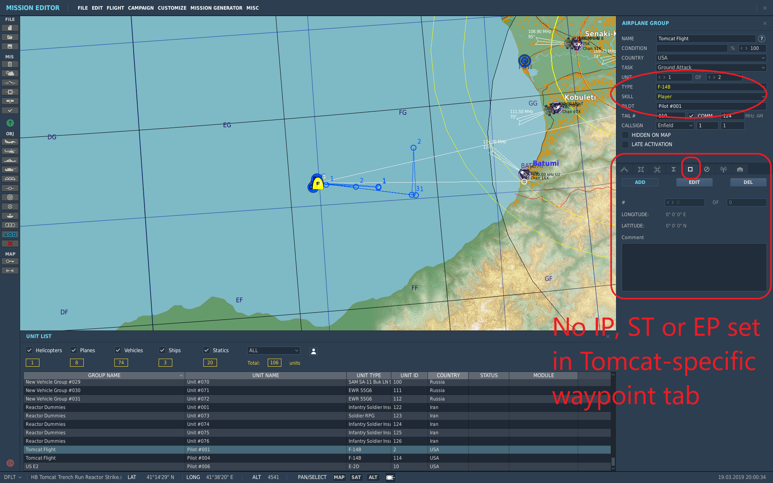Click the red X remove object icon
Image resolution: width=773 pixels, height=483 pixels.
click(10, 244)
